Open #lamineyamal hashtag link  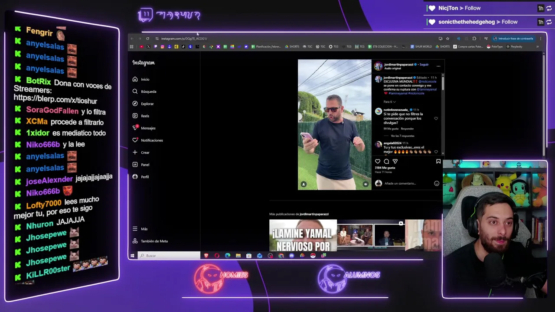coord(398,93)
